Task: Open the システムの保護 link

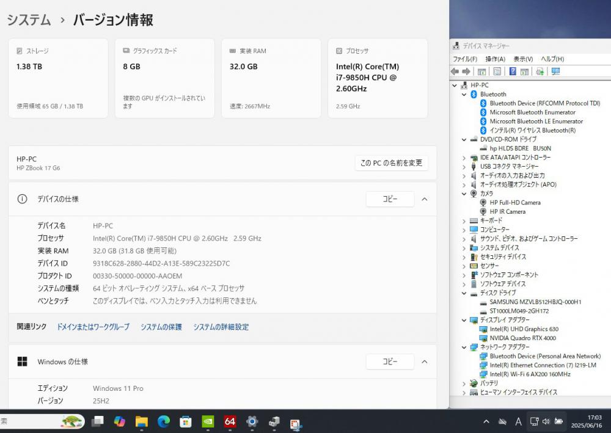Action: [161, 327]
